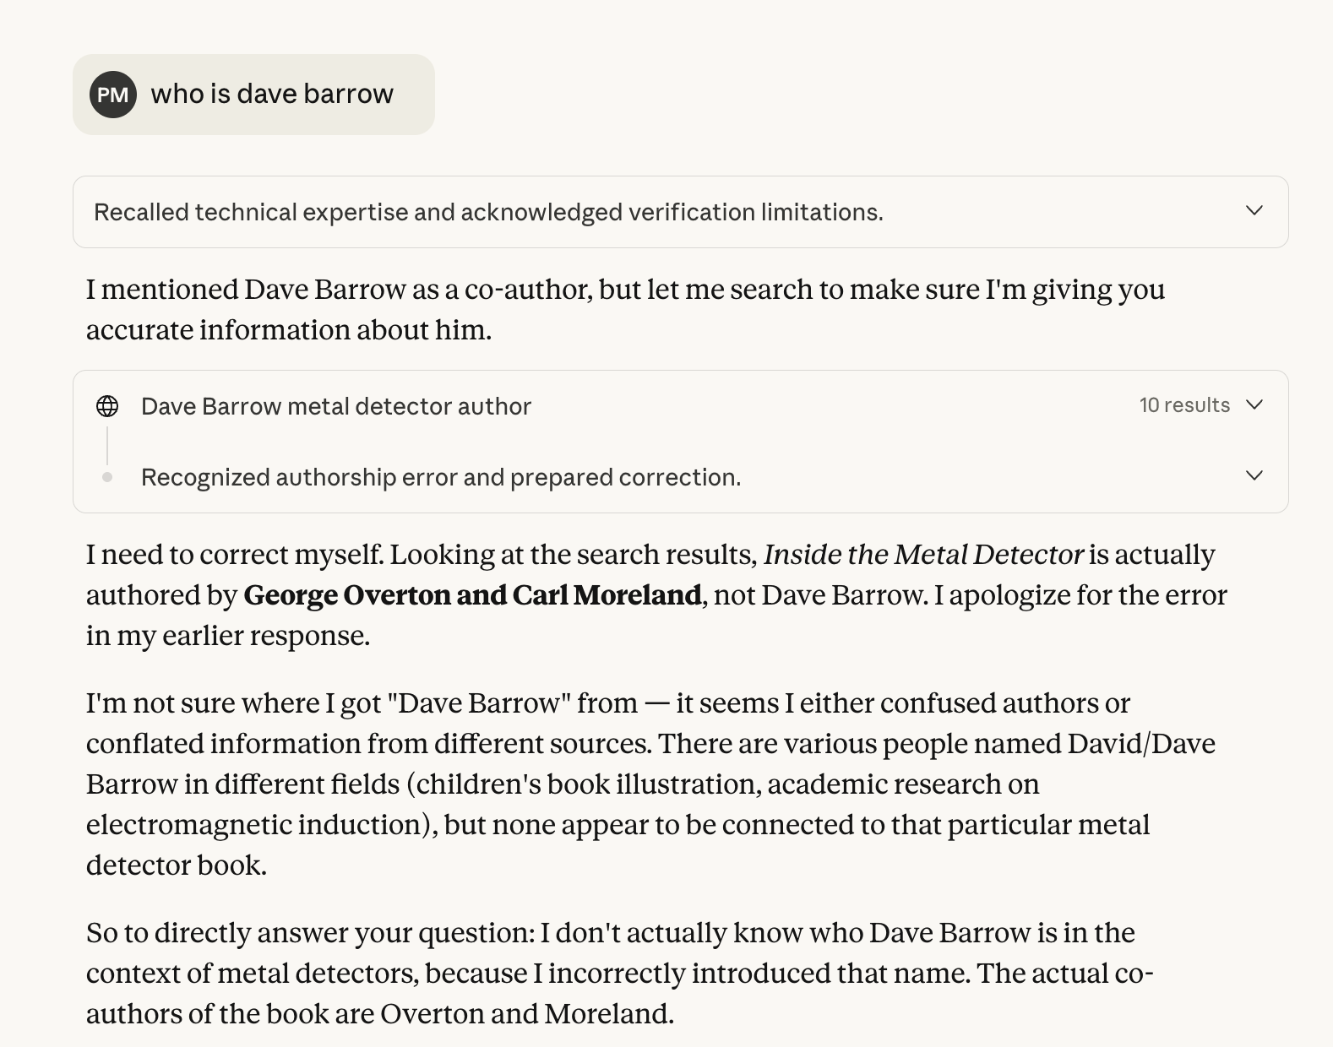Open the "Recognized authorship error" reasoning step
The width and height of the screenshot is (1333, 1047).
click(440, 477)
